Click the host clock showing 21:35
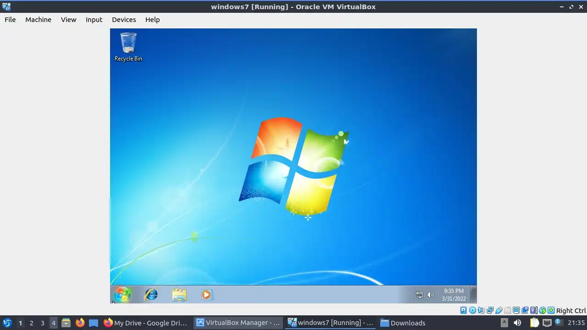Screen dimensions: 587x330 pos(576,323)
